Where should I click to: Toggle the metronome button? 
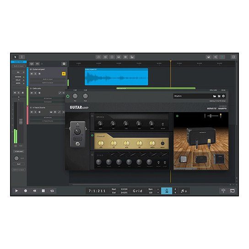167,191
